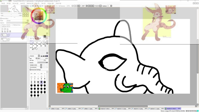Select the Pencil brush tool
Image resolution: width=199 pixels, height=112 pixels.
tap(32, 42)
